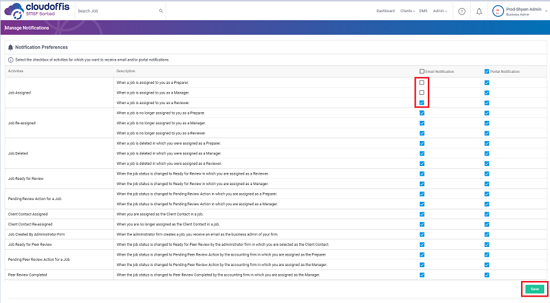
Task: Click the Job Deleted activity label
Action: click(18, 154)
